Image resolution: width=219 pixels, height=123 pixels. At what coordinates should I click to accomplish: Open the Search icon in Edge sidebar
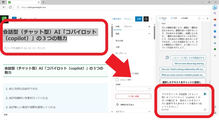(215, 13)
